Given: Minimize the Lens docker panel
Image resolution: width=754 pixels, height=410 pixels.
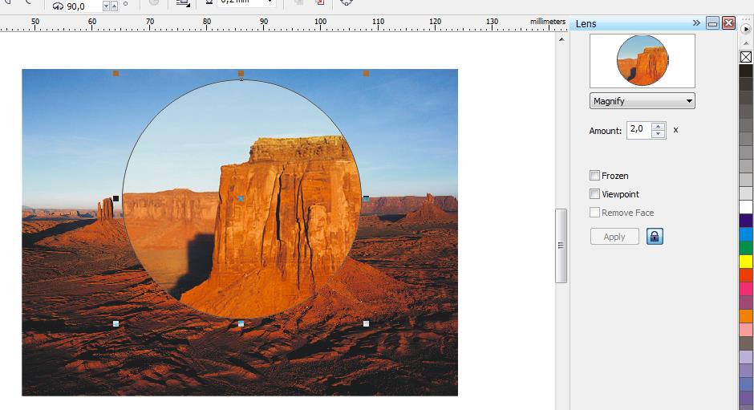Looking at the screenshot, I should pos(712,23).
